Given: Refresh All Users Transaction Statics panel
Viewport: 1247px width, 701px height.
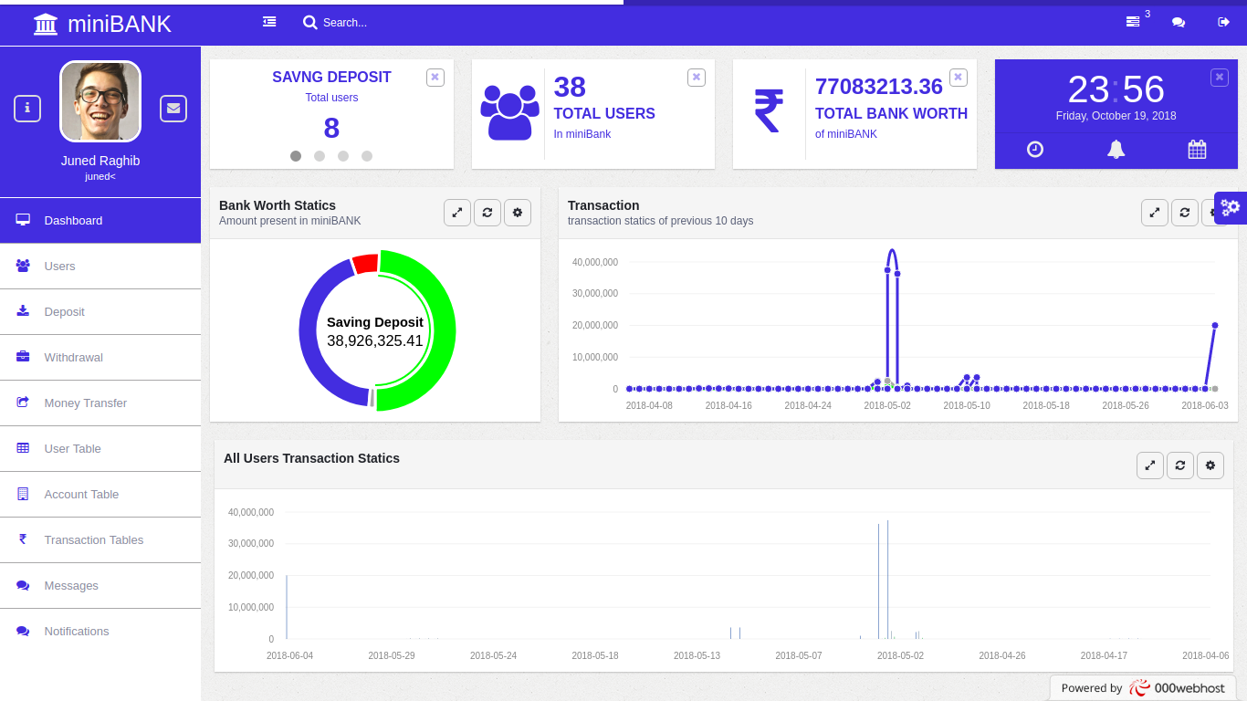Looking at the screenshot, I should pyautogui.click(x=1180, y=466).
